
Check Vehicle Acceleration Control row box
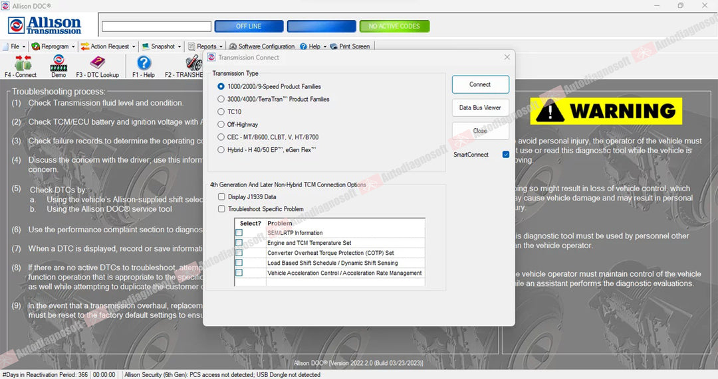(x=239, y=273)
